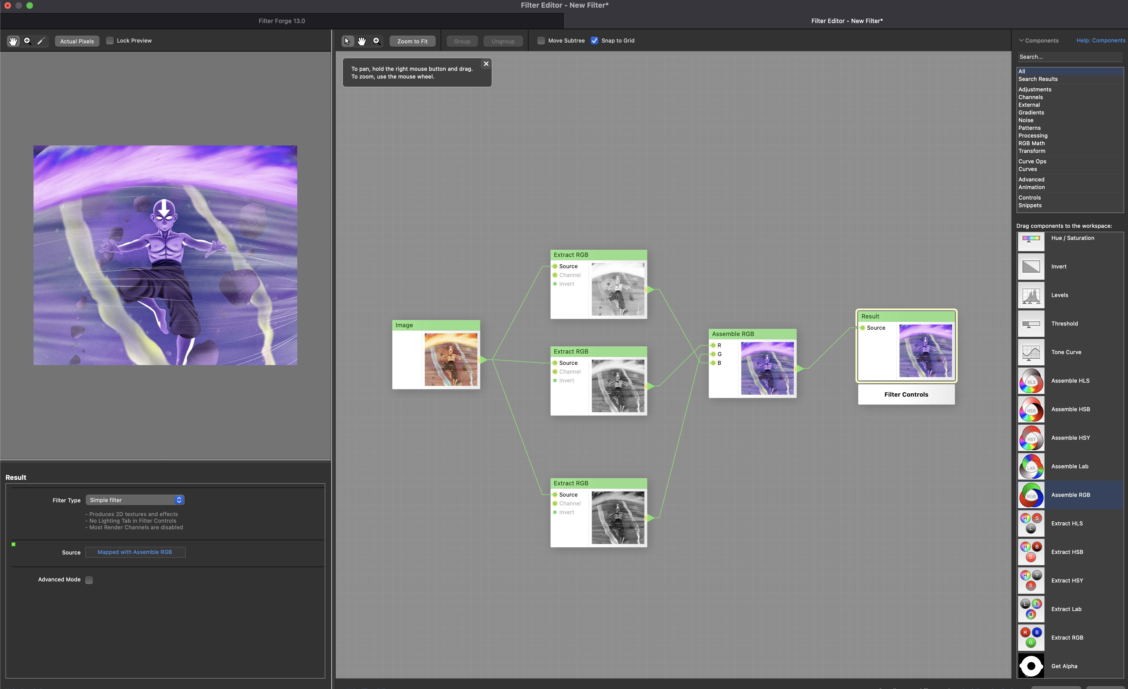
Task: Open the Help: Components link
Action: point(1101,41)
